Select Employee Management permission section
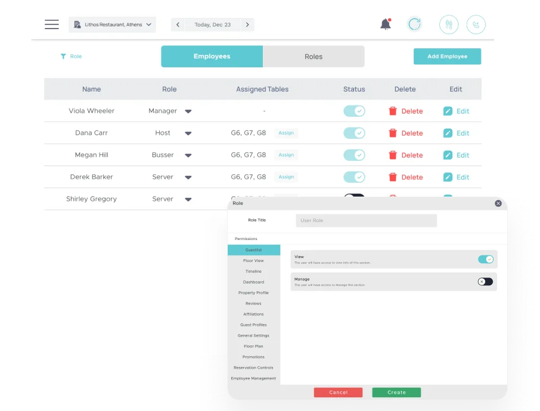Viewport: 540px width, 411px height. point(254,378)
